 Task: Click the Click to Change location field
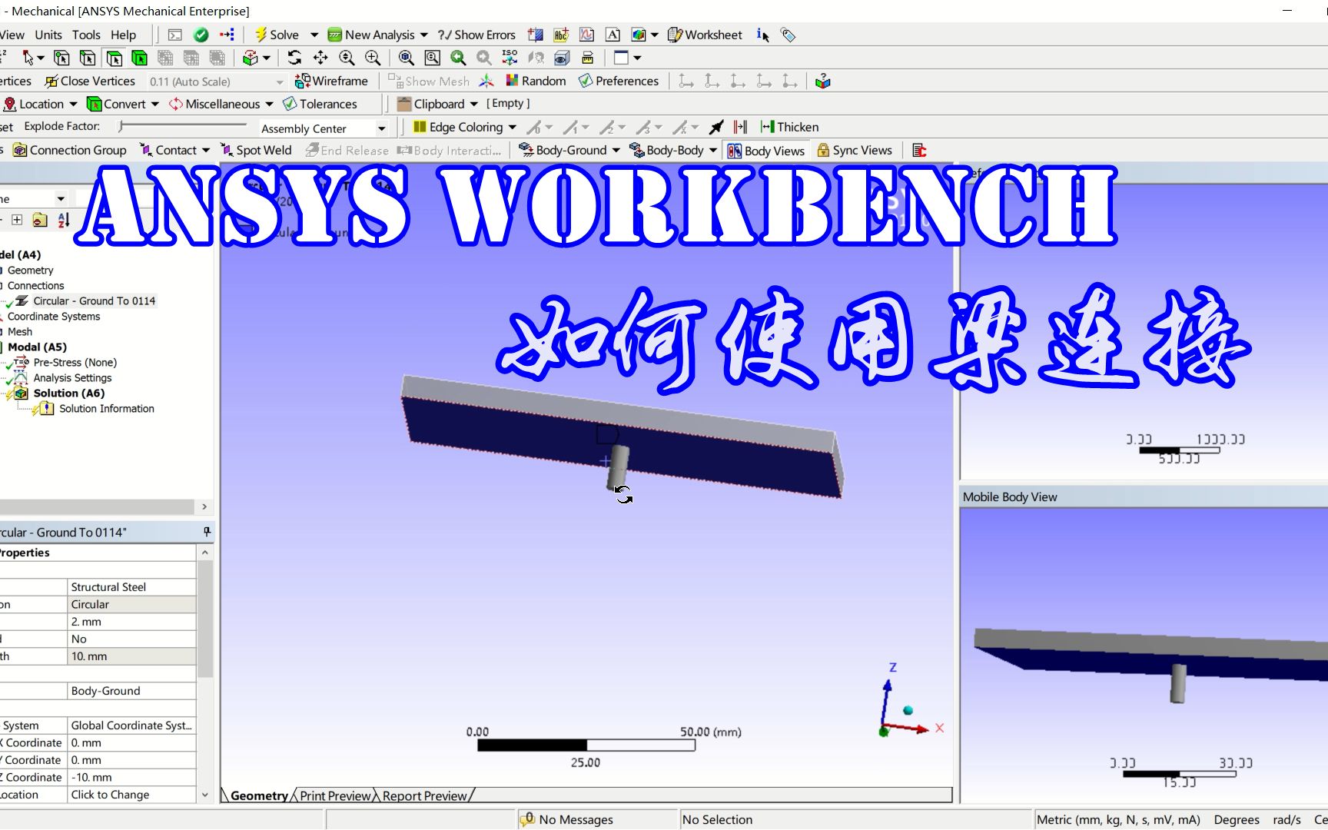click(110, 794)
